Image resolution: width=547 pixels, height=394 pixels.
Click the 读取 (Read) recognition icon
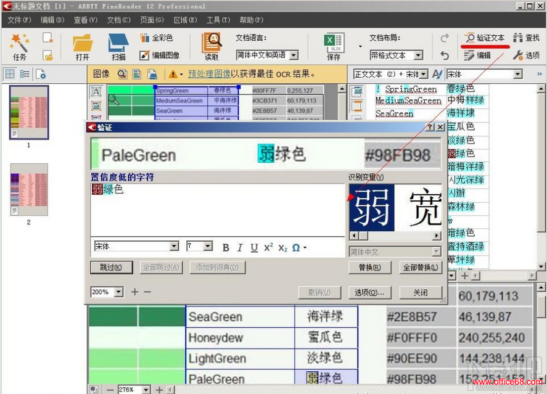tap(212, 43)
